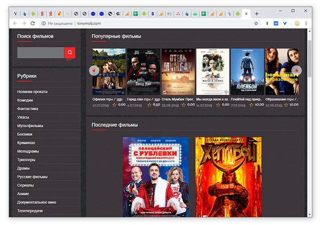Click the Отель Мумбаи title link
Screen dimensions: 321x225
(178, 99)
